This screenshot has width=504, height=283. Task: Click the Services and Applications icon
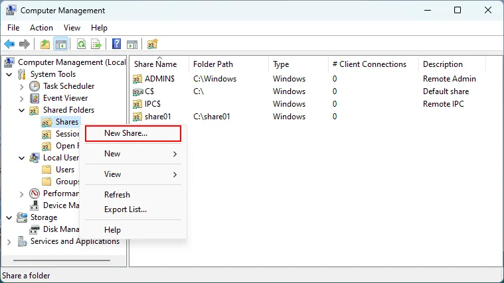point(22,241)
